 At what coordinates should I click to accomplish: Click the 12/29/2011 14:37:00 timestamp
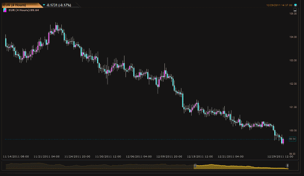coord(279,5)
